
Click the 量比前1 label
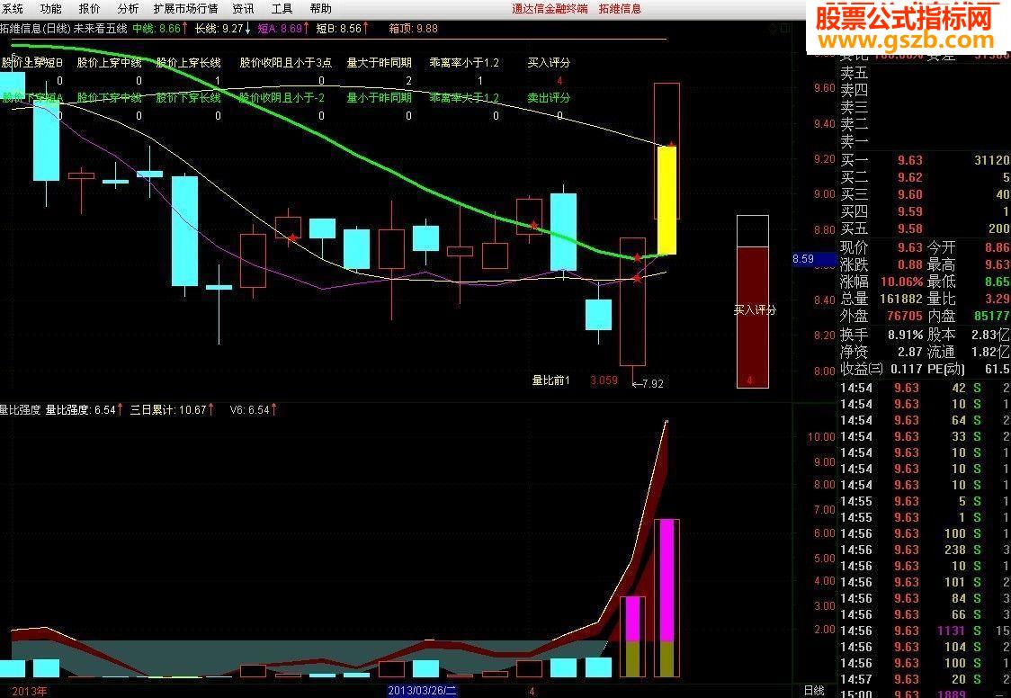point(550,380)
